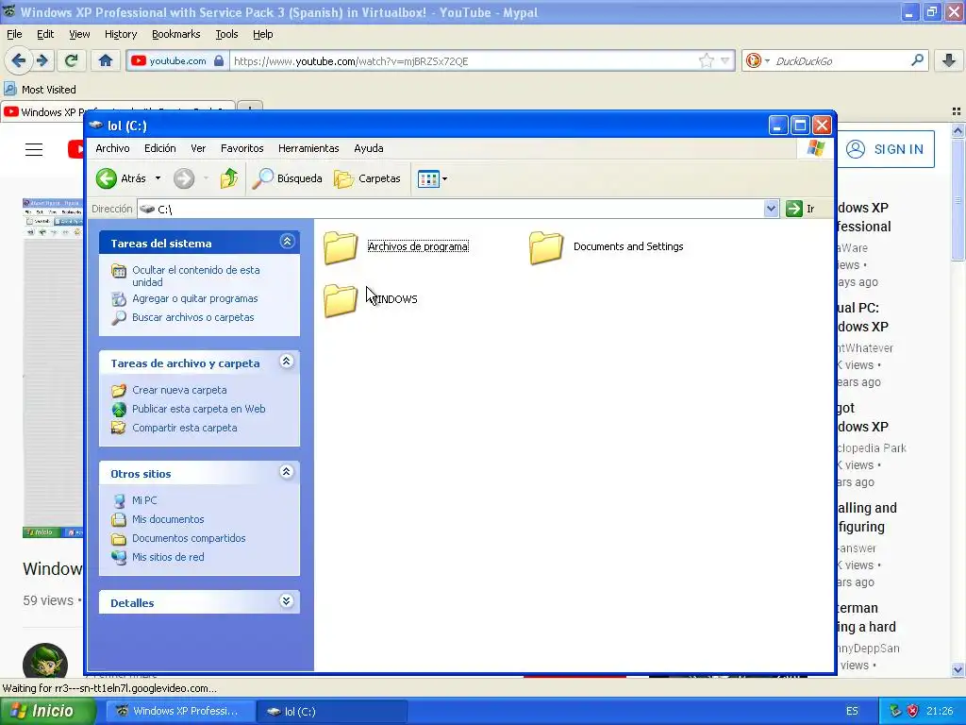Viewport: 966px width, 725px height.
Task: Select the WINDOWS folder icon
Action: click(341, 300)
